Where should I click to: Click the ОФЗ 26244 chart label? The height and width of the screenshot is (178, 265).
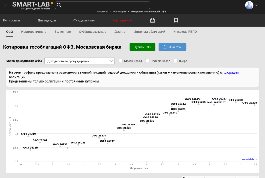coord(178,104)
